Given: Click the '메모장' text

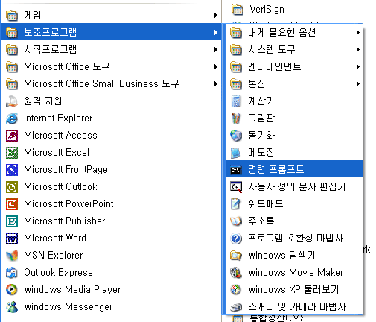Looking at the screenshot, I should pyautogui.click(x=261, y=153).
